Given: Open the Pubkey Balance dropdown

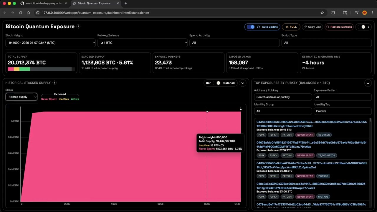Looking at the screenshot, I should [x=143, y=43].
